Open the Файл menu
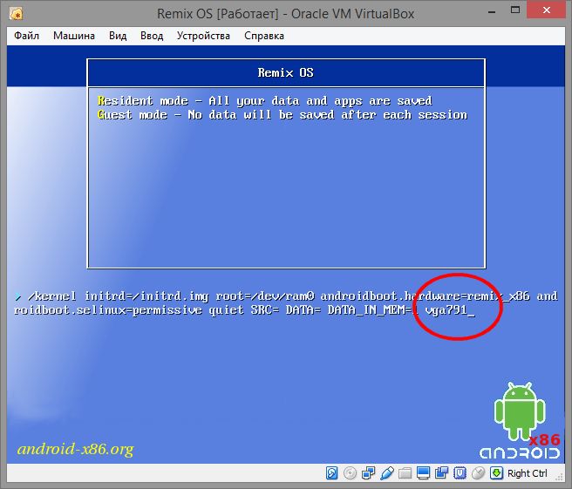Viewport: 572px width, 489px height. [x=26, y=36]
